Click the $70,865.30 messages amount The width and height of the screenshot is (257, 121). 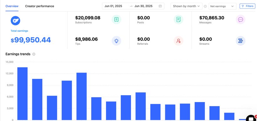(212, 18)
